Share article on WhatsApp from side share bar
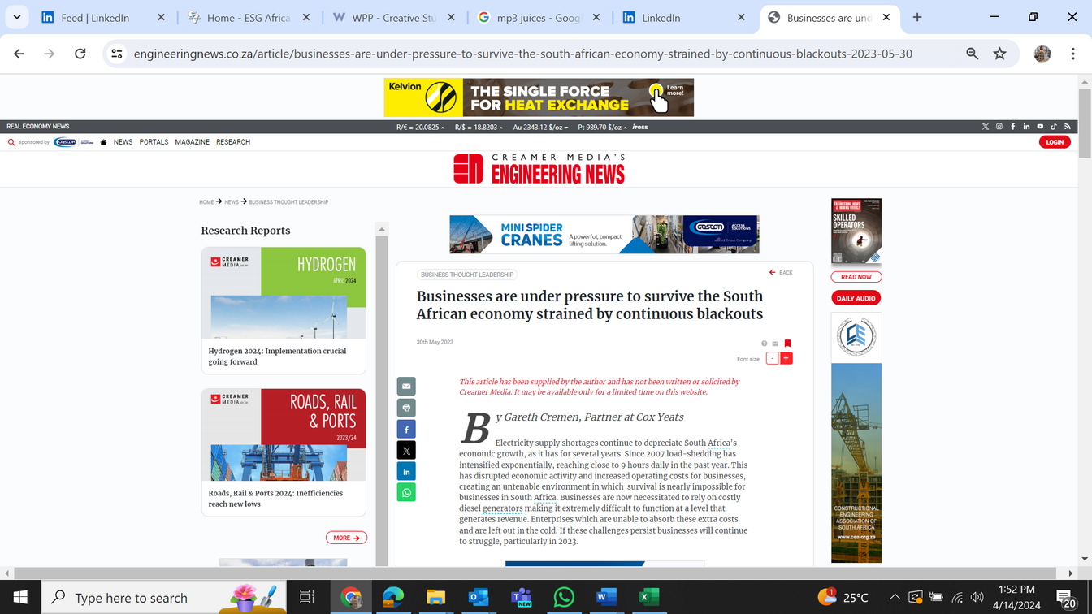 pyautogui.click(x=406, y=492)
